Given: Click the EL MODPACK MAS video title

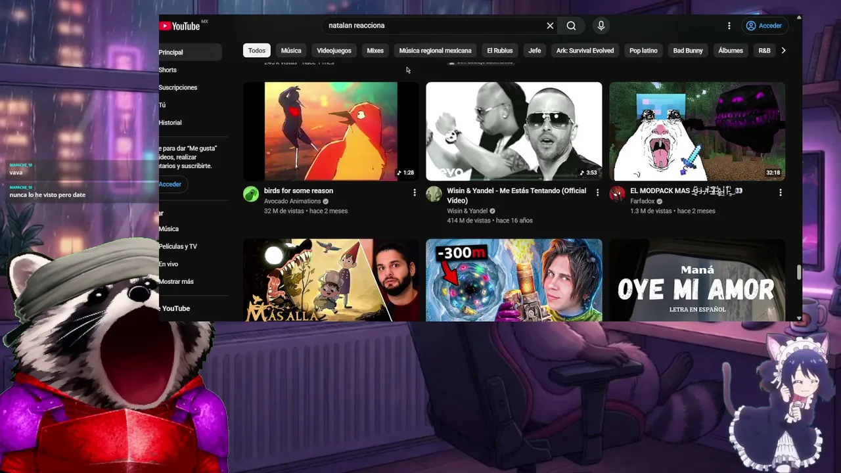Looking at the screenshot, I should click(x=687, y=191).
